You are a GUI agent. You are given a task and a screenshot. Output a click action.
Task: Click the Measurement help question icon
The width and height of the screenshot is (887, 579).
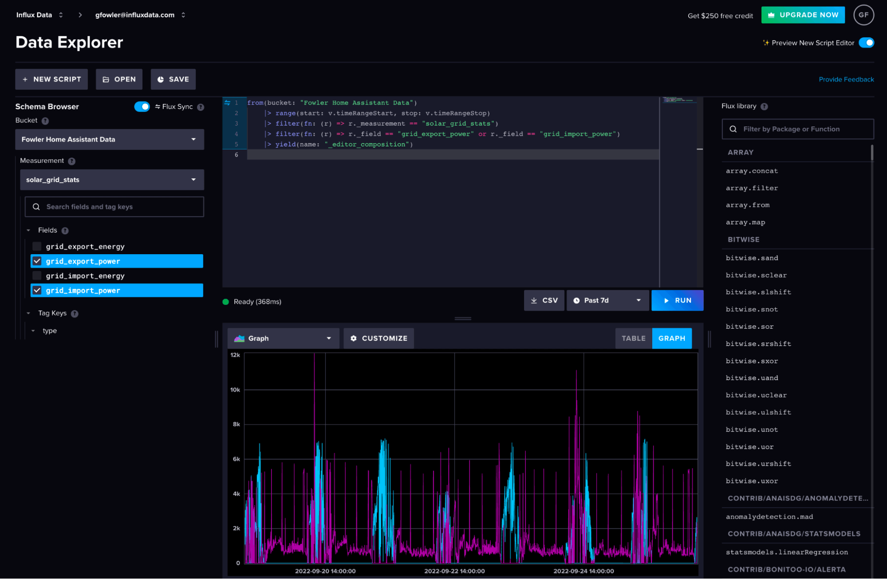tap(72, 161)
